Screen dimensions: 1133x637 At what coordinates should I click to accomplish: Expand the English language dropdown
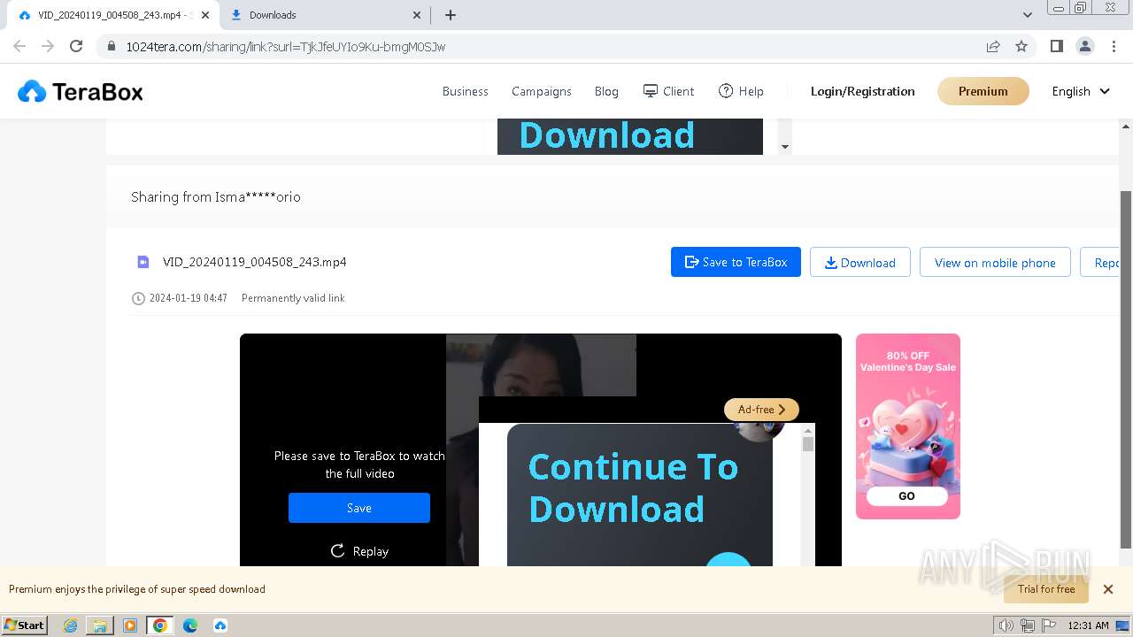[1081, 91]
